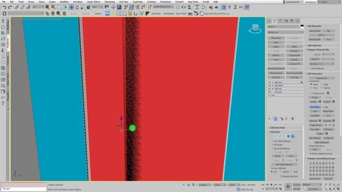Enable By Vertex checkbox

[273, 145]
